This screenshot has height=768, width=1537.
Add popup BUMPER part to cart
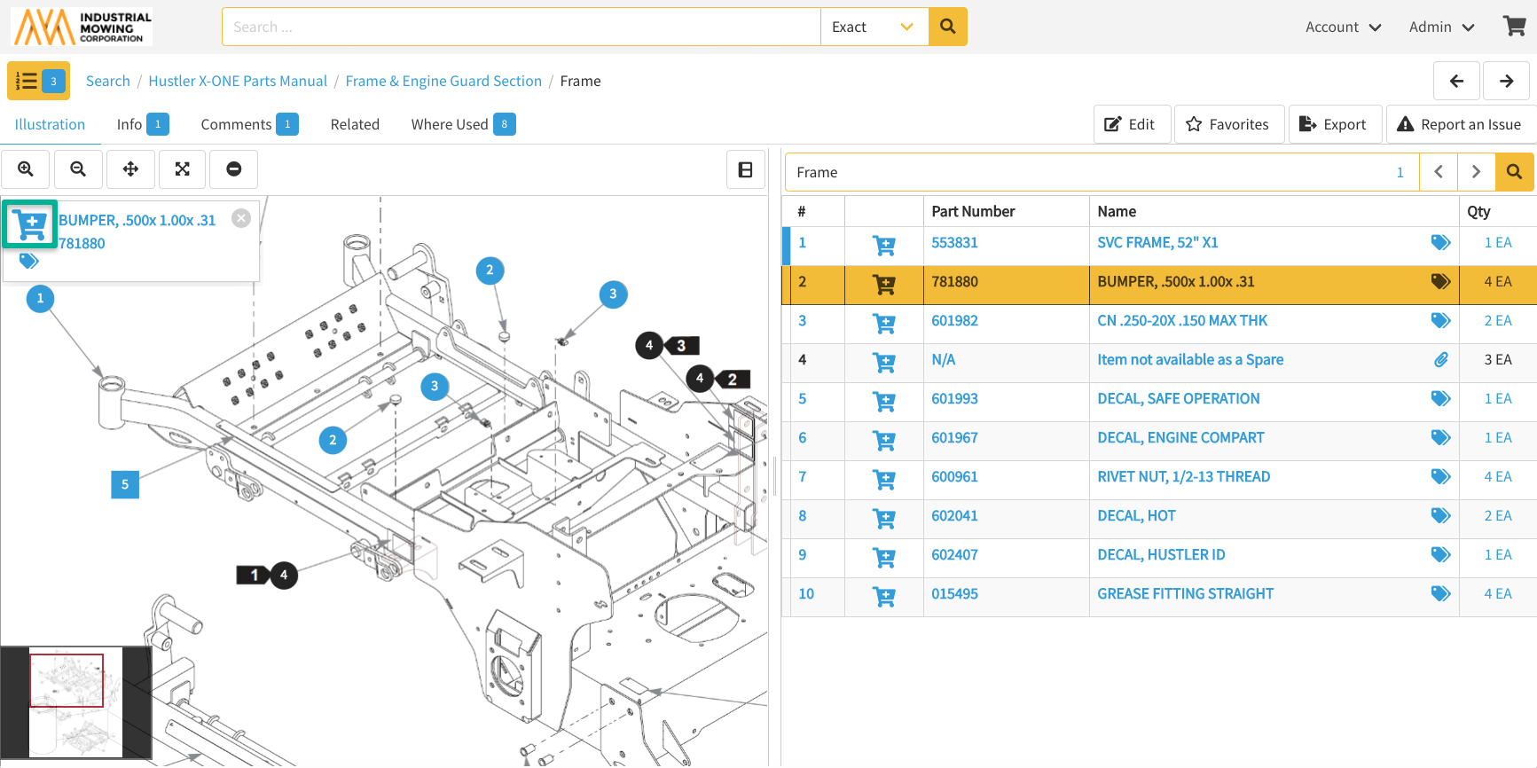[31, 224]
